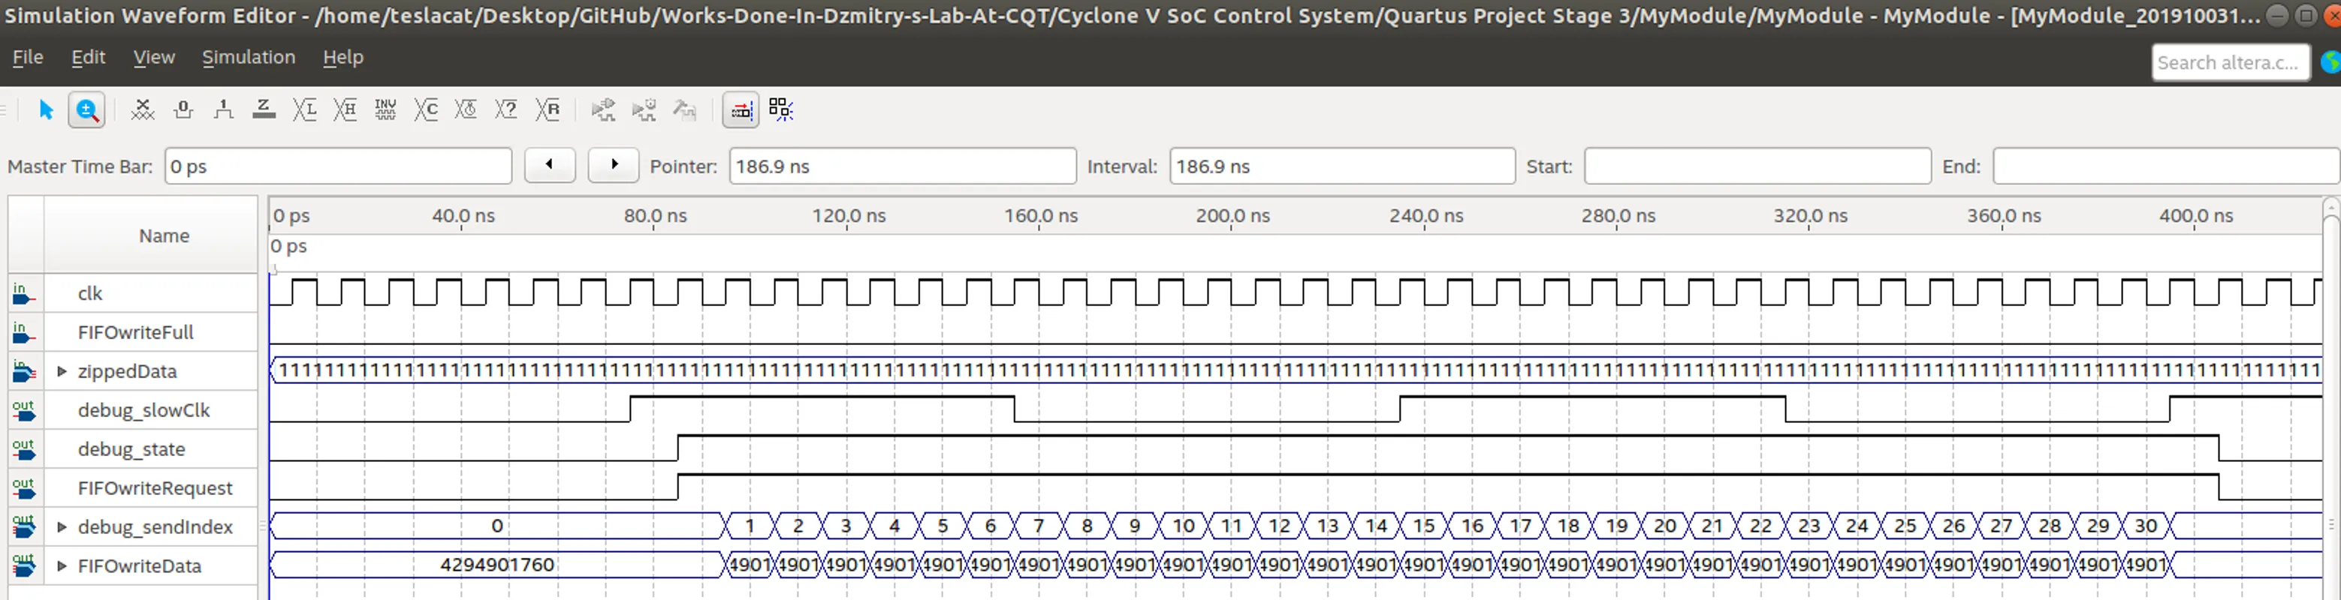The width and height of the screenshot is (2341, 600).
Task: Apply Weak High (XH) value
Action: (x=345, y=109)
